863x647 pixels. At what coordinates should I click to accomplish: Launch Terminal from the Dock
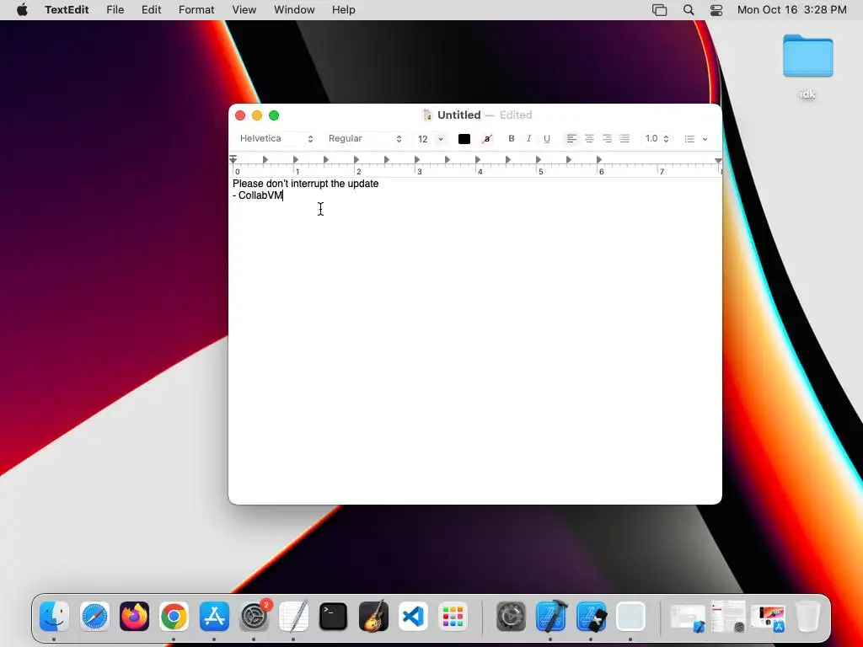pyautogui.click(x=334, y=616)
